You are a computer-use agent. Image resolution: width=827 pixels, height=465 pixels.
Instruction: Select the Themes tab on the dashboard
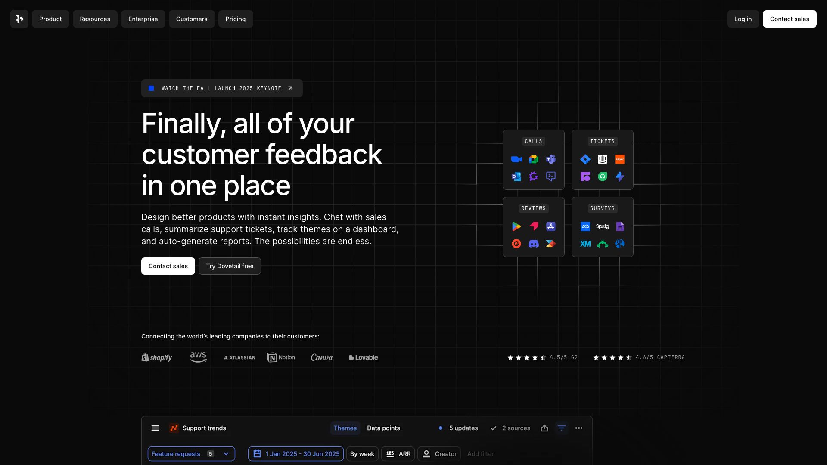point(345,428)
